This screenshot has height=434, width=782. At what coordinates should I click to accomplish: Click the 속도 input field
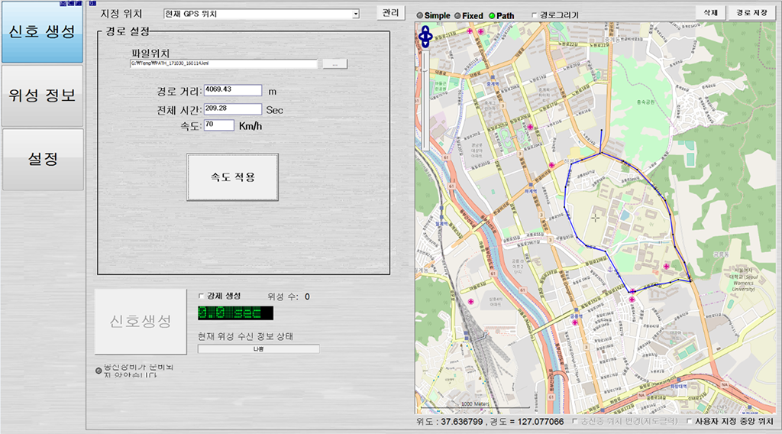click(x=219, y=125)
